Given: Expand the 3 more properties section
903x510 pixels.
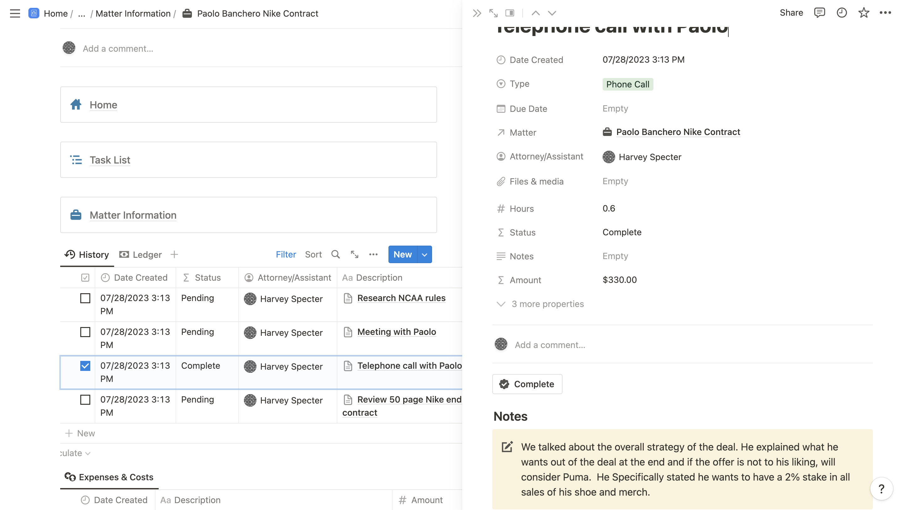Looking at the screenshot, I should click(540, 304).
